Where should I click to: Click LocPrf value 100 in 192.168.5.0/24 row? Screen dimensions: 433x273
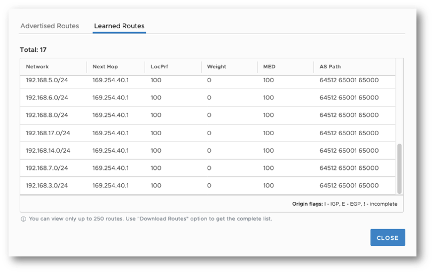156,81
